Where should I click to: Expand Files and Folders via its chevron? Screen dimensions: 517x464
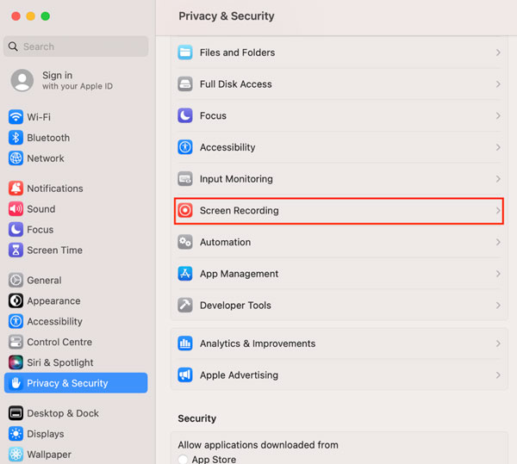498,53
